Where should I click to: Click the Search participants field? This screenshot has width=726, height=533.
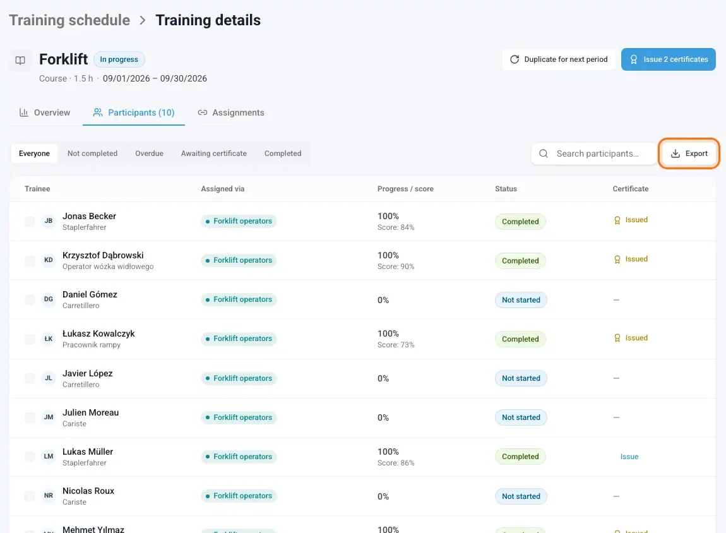(594, 153)
